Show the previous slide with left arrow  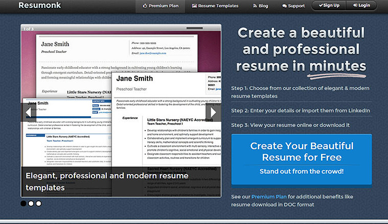(x=28, y=112)
